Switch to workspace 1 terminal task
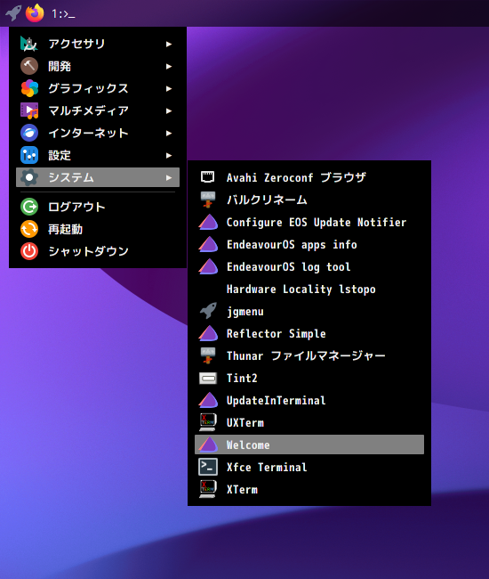 (x=63, y=14)
